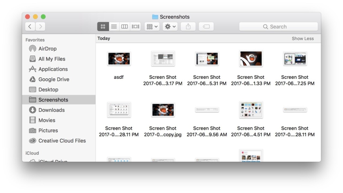Click the Edit Tags button
This screenshot has height=193, width=343.
tap(206, 27)
